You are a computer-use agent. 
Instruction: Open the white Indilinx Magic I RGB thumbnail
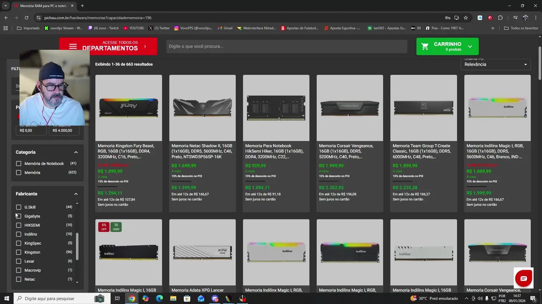point(498,108)
